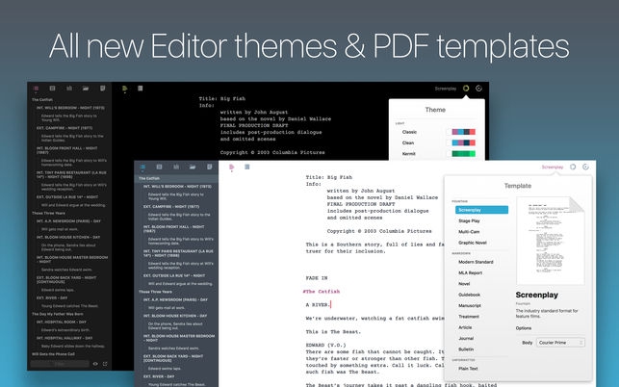
Task: Select Novel template
Action: click(x=464, y=284)
